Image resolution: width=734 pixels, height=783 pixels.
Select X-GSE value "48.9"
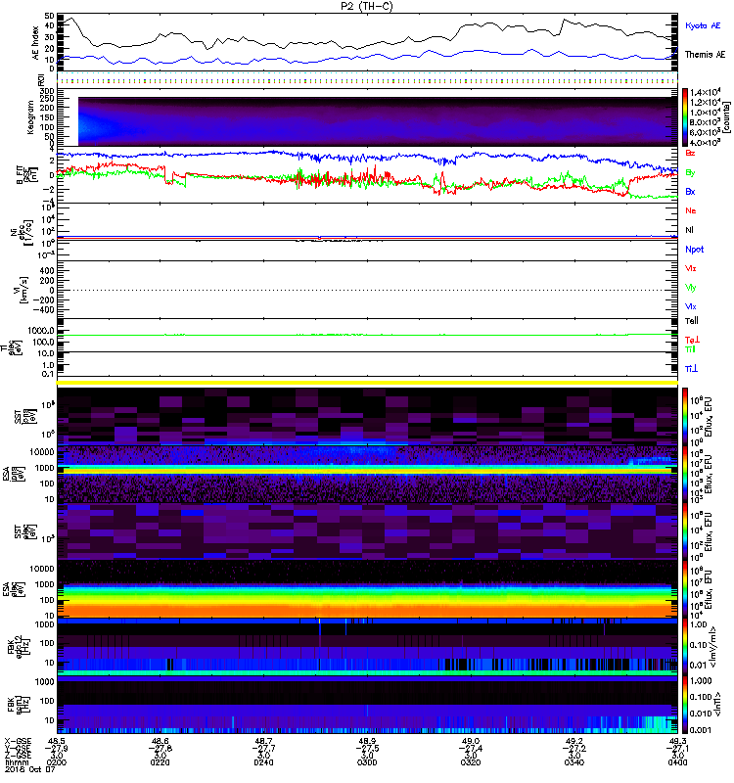tap(367, 741)
